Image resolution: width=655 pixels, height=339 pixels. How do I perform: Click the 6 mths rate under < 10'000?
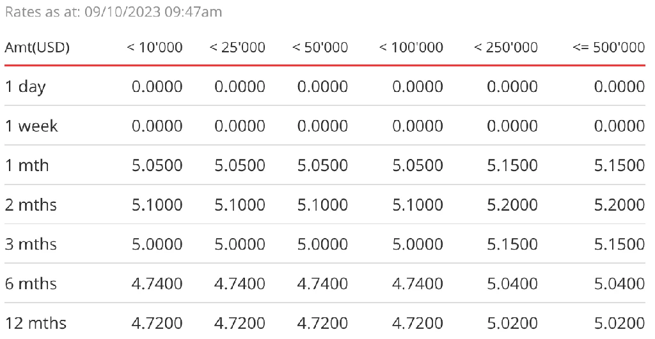point(157,283)
